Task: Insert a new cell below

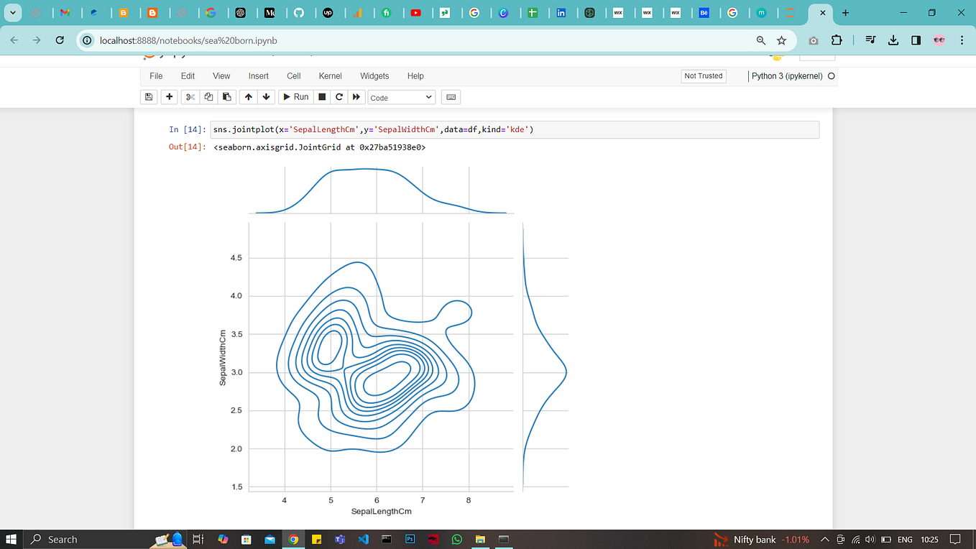Action: tap(169, 96)
